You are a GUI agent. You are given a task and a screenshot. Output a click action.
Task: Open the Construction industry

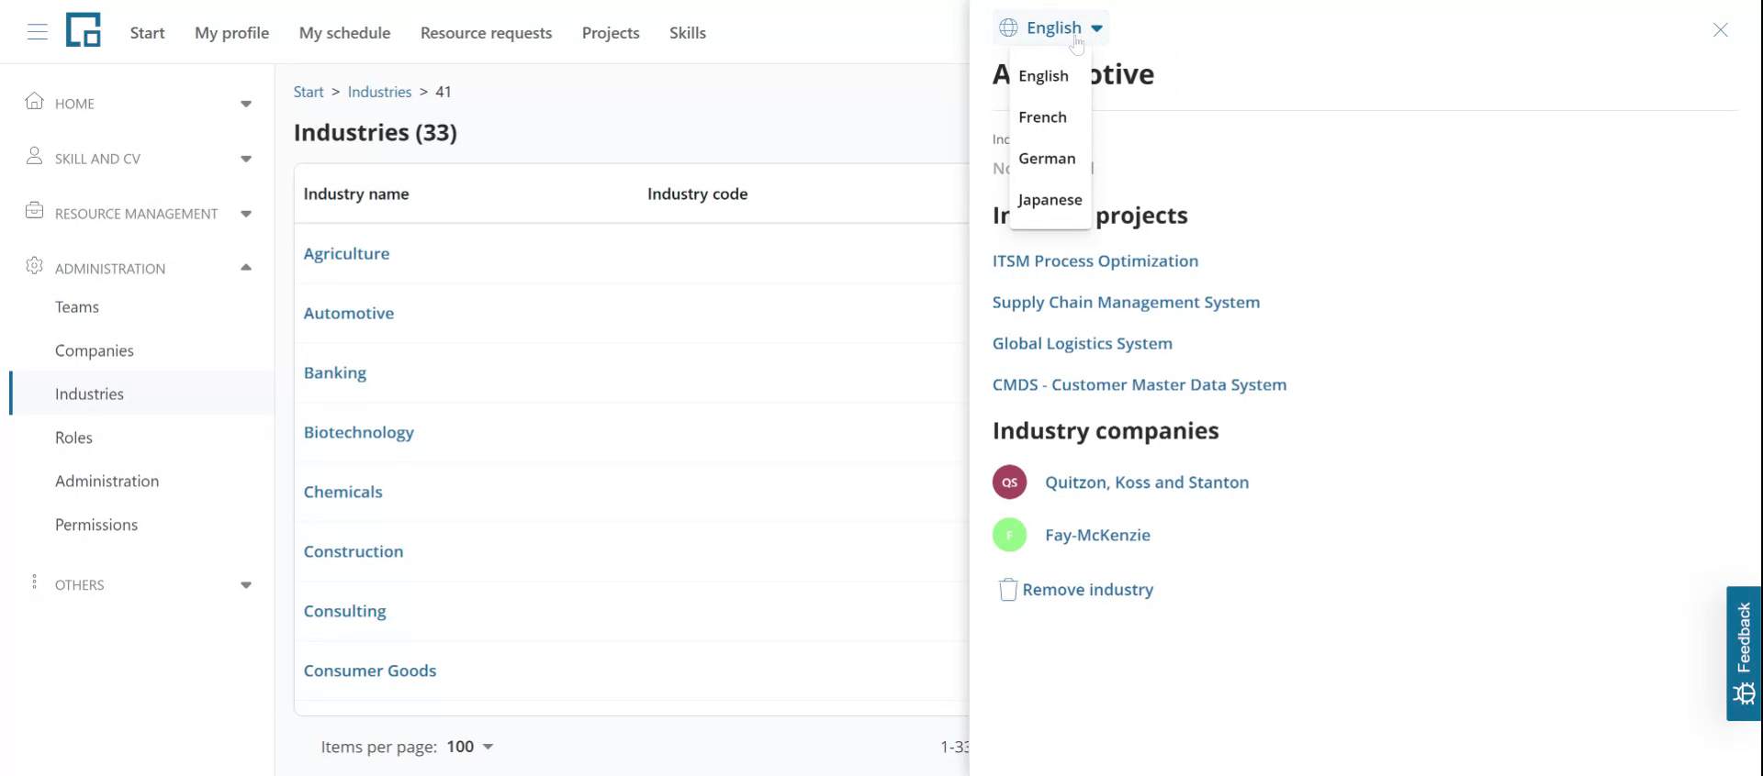(354, 551)
